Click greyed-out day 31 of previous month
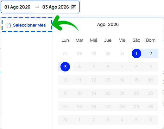164x129 pixels. coord(122,53)
